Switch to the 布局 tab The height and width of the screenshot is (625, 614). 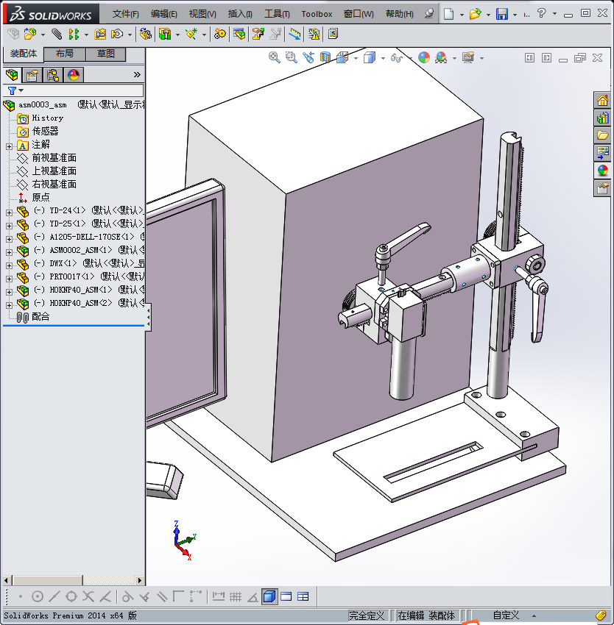[x=64, y=54]
